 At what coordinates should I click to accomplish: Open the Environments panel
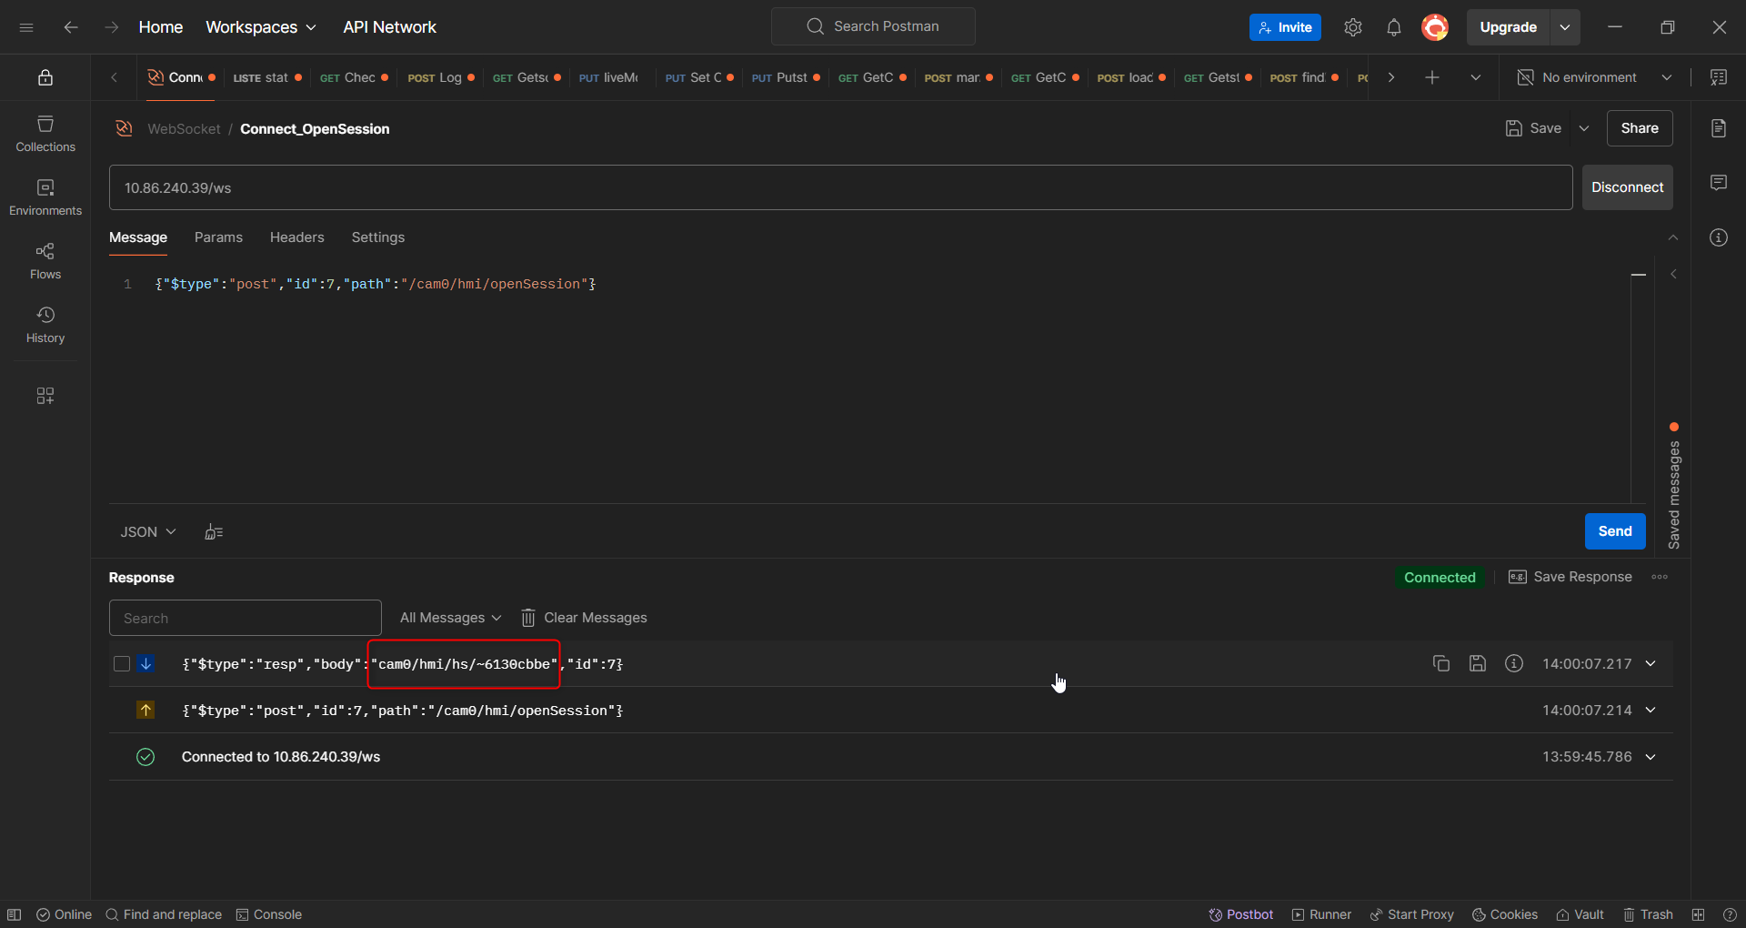[45, 197]
